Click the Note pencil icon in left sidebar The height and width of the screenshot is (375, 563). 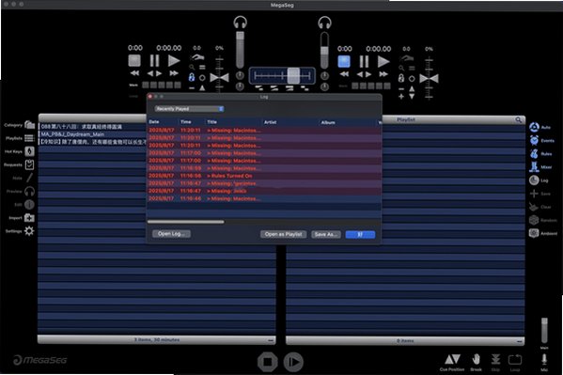click(29, 178)
